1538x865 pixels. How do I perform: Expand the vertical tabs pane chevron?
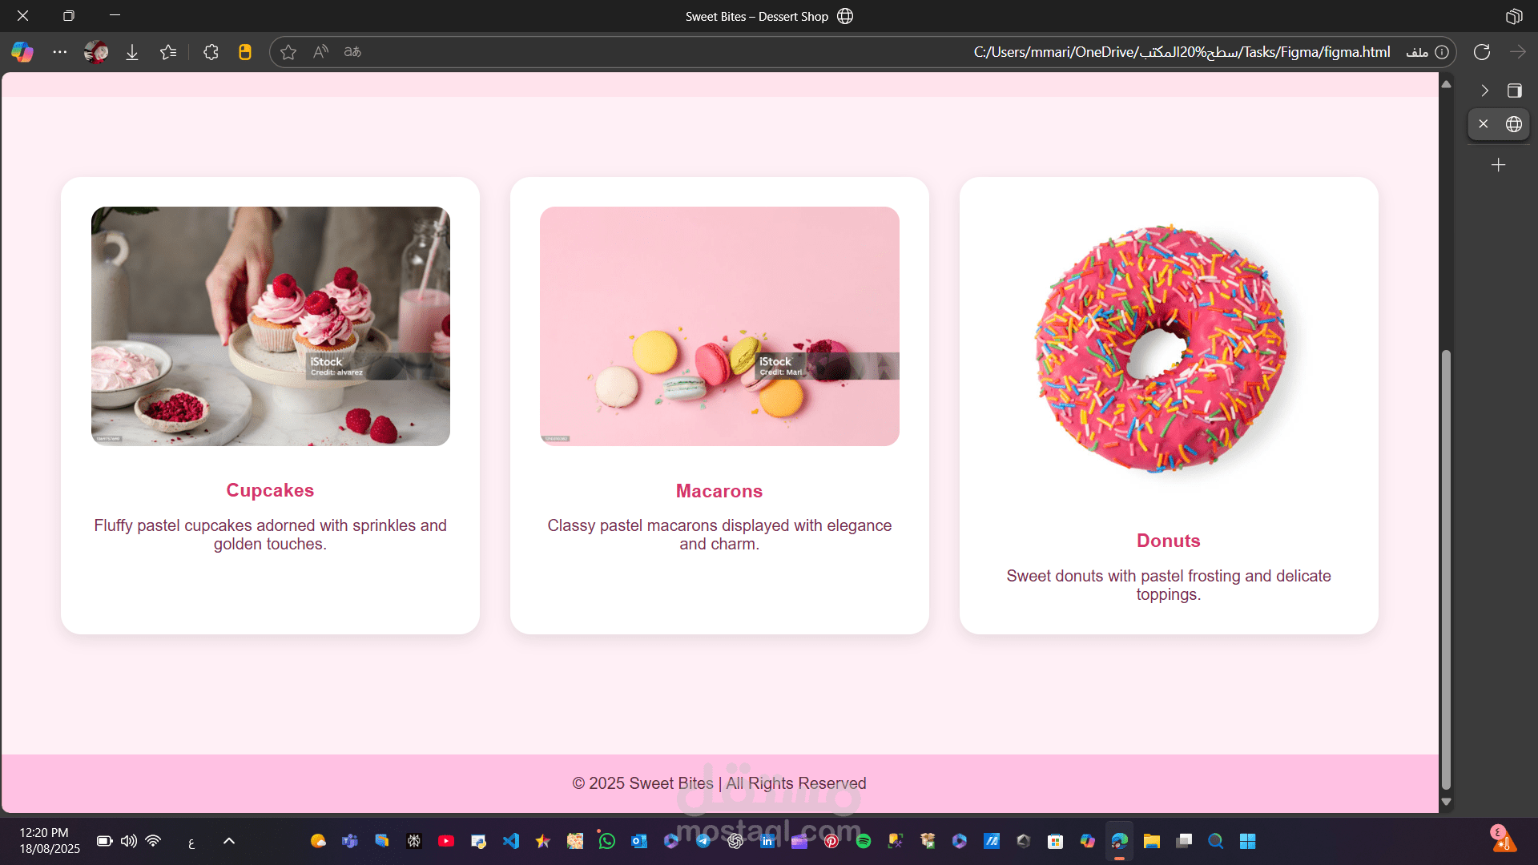point(1484,91)
